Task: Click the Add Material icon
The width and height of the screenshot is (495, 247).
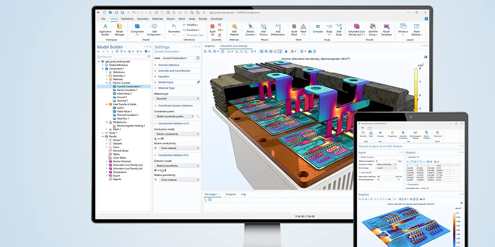Action: point(234,29)
